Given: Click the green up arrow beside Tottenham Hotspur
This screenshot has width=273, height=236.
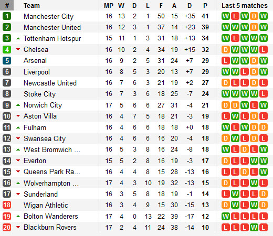Looking at the screenshot, I should click(18, 38).
